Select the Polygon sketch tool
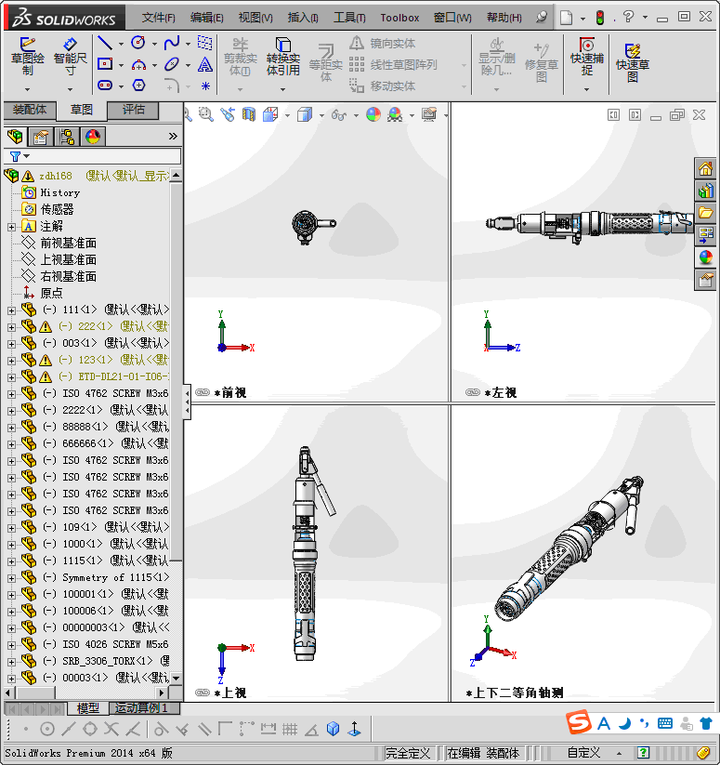This screenshot has width=720, height=765. click(x=138, y=85)
